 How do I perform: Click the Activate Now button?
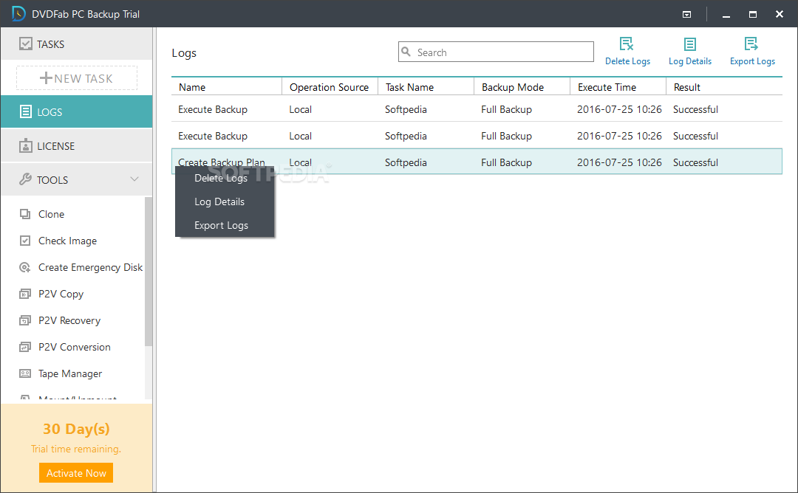pos(76,472)
